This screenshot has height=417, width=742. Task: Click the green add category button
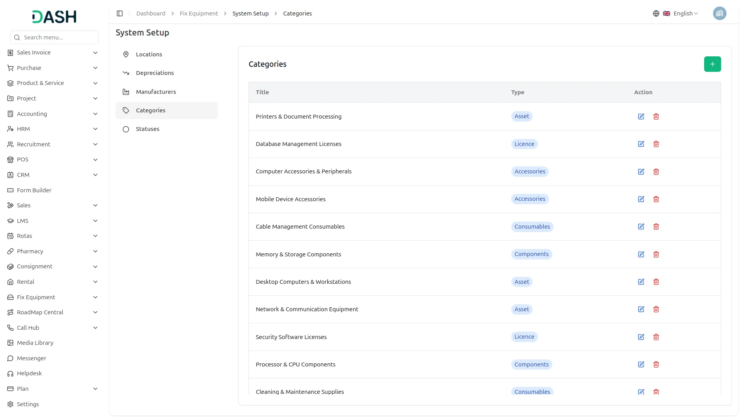tap(712, 64)
